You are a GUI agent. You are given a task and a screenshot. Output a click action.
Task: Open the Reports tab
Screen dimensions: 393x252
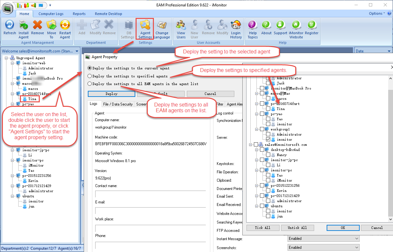point(79,14)
